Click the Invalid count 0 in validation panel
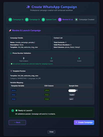Screen dimensions: 103x137 click(x=79, y=58)
